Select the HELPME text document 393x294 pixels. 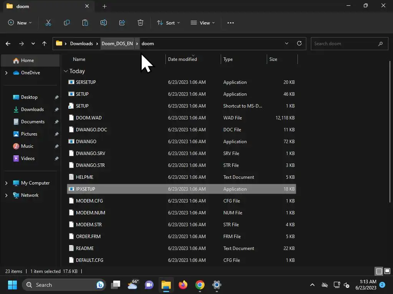tap(182, 177)
